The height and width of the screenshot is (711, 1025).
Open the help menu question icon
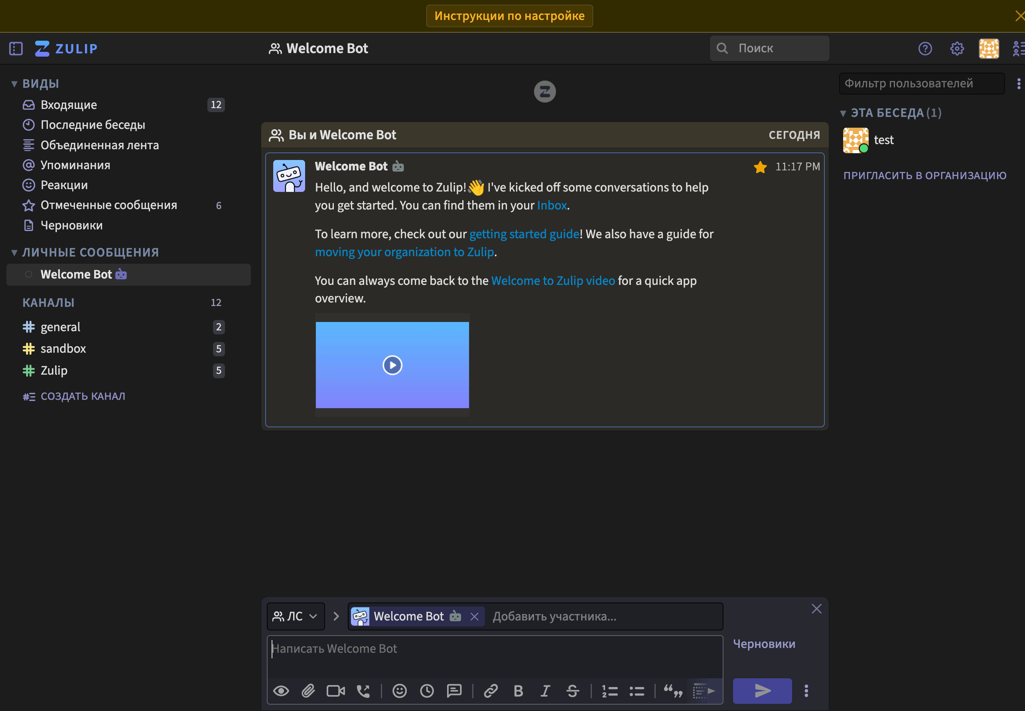point(925,49)
